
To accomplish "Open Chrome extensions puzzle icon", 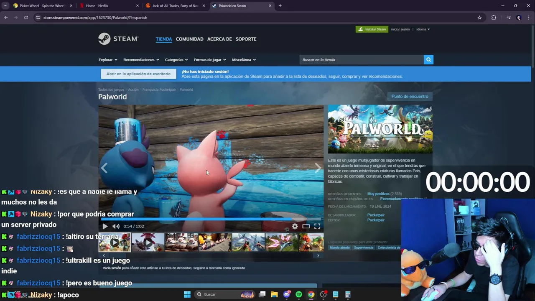I will pyautogui.click(x=494, y=18).
